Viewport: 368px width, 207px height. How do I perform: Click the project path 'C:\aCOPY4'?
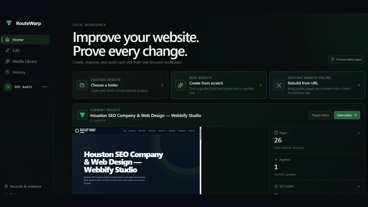point(98,121)
